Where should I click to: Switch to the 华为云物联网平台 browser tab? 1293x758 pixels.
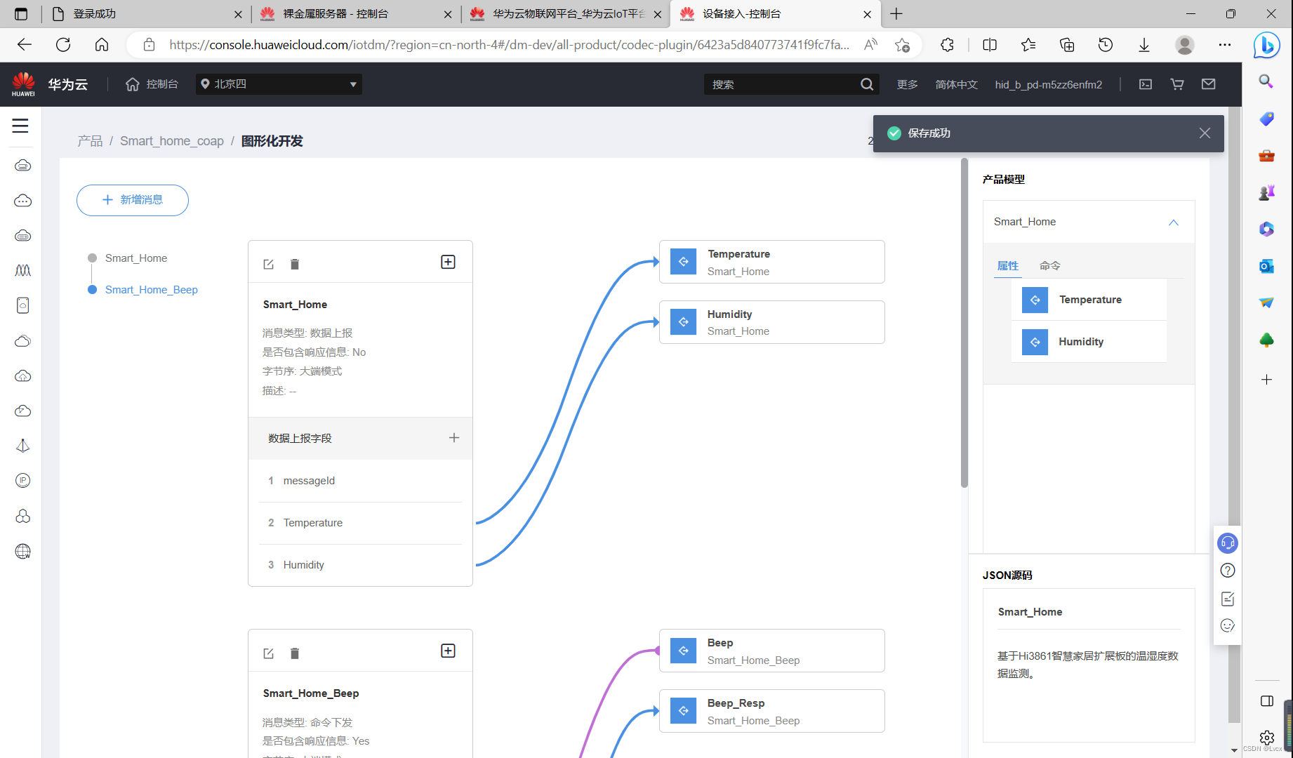click(x=565, y=14)
